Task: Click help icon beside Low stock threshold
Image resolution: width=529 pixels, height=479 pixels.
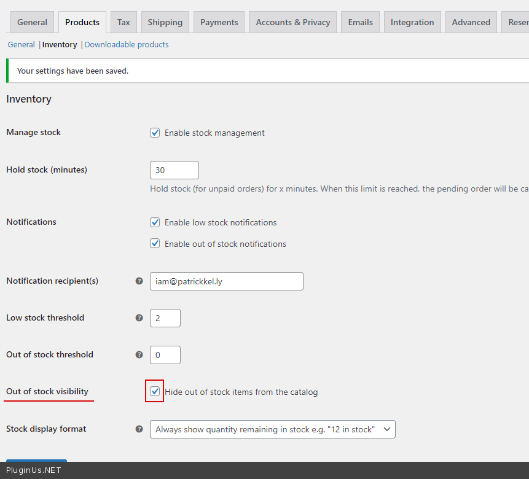Action: click(139, 318)
